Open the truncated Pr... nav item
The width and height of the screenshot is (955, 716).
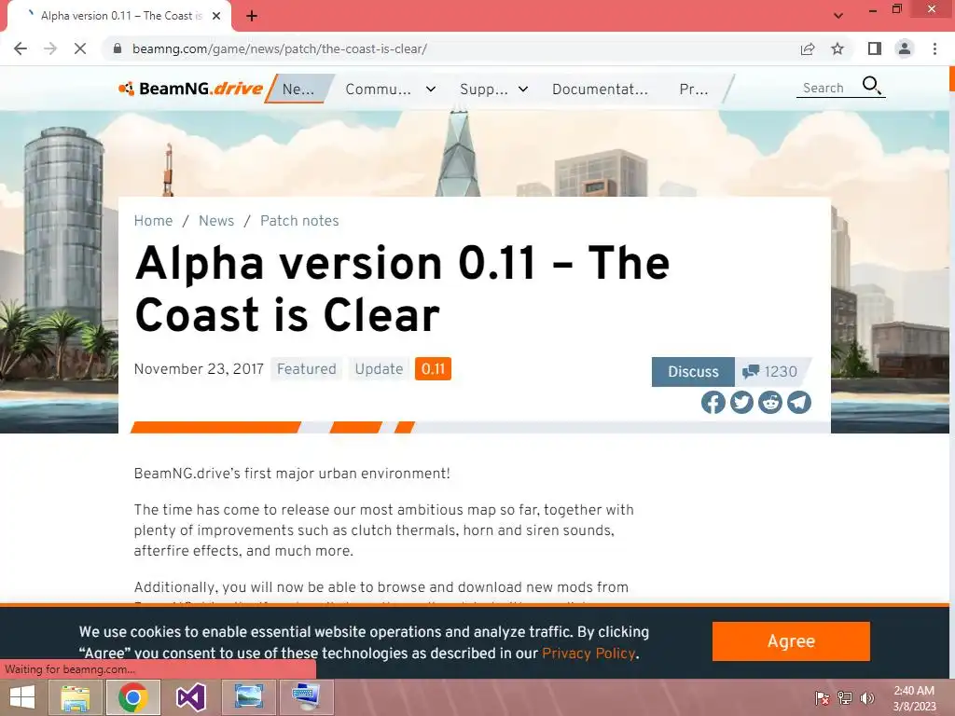694,89
